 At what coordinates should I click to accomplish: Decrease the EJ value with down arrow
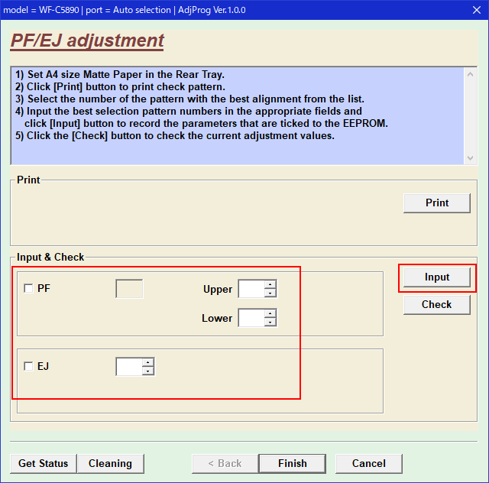[x=147, y=371]
